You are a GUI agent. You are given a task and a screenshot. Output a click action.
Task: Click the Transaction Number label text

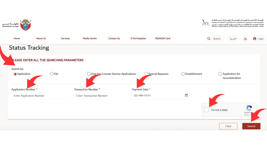coord(86,89)
